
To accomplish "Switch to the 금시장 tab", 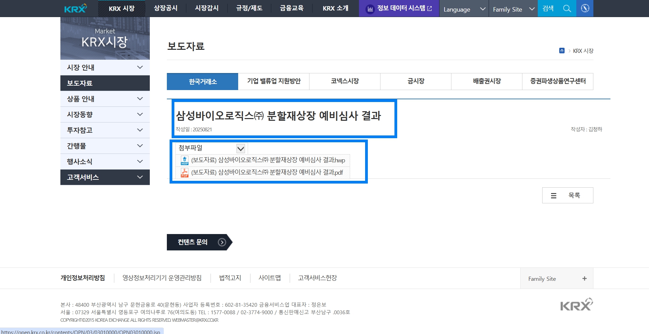I will coord(416,82).
